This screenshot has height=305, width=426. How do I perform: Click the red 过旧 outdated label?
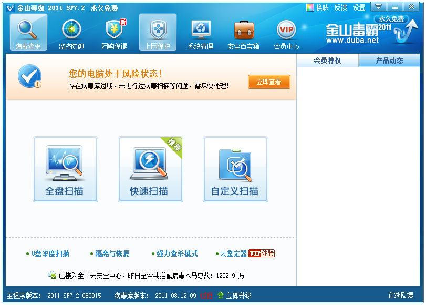pos(206,296)
